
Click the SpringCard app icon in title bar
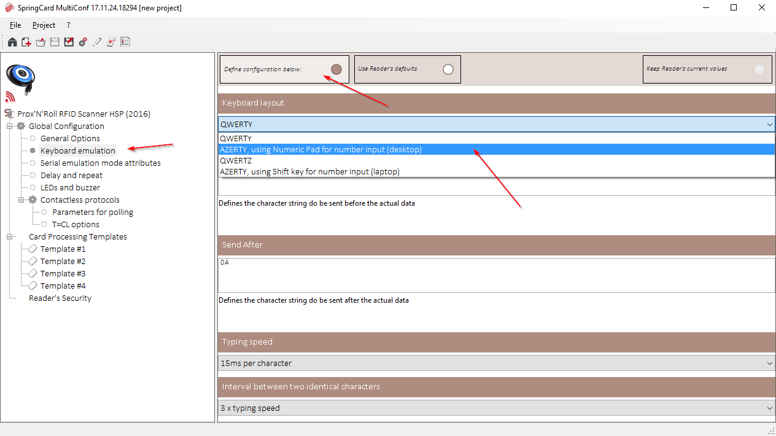[x=10, y=8]
